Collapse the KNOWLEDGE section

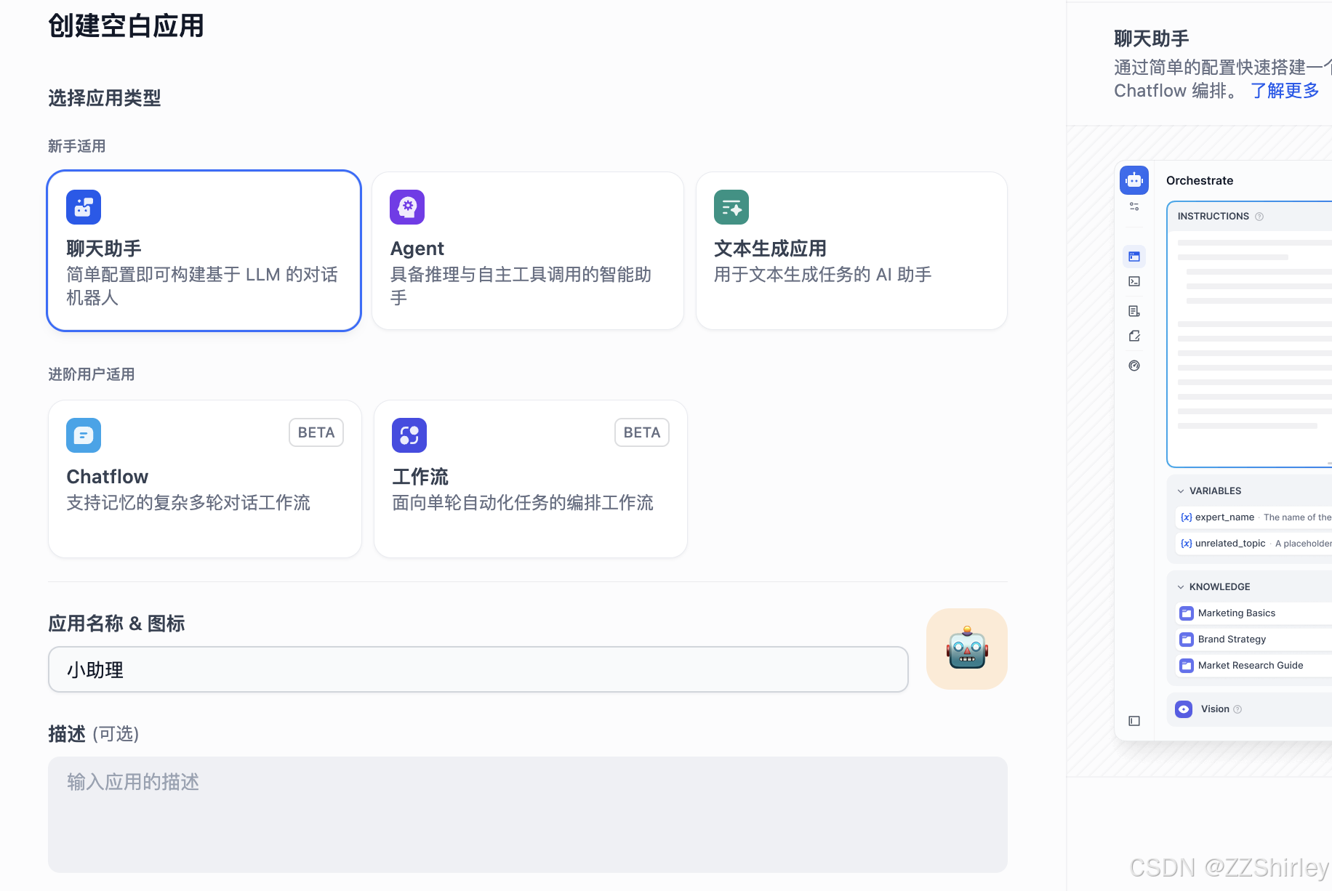1181,586
